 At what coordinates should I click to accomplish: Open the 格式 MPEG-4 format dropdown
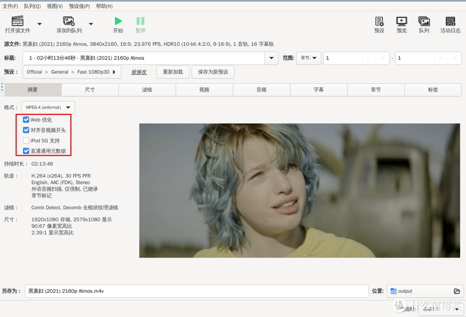[x=47, y=107]
